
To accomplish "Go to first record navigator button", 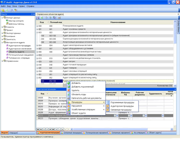I will pyautogui.click(x=38, y=129).
